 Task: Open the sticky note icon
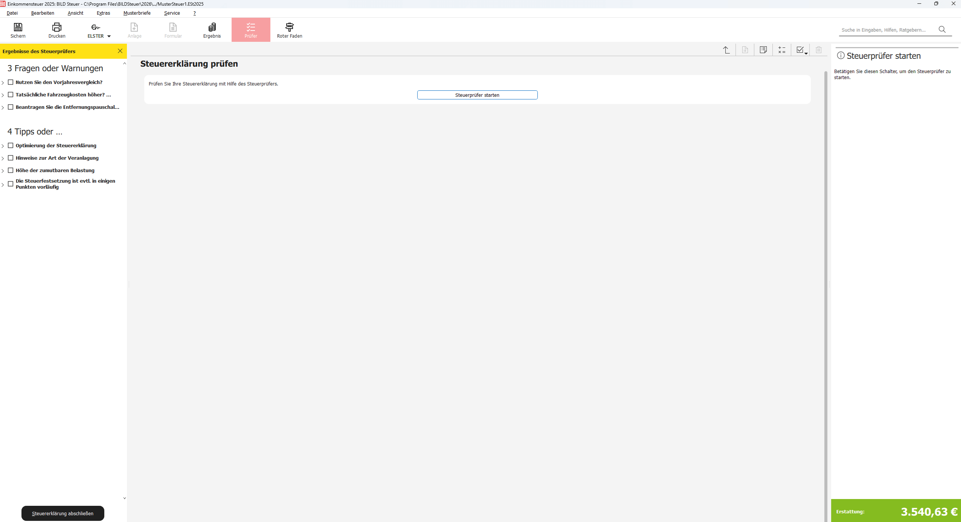pos(763,50)
